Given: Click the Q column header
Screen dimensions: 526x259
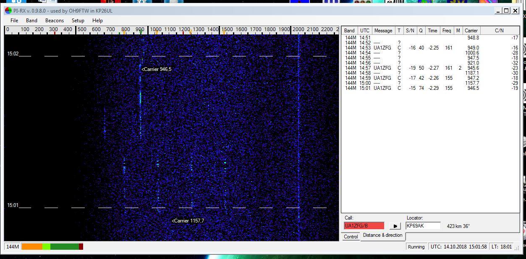Looking at the screenshot, I should click(421, 30).
